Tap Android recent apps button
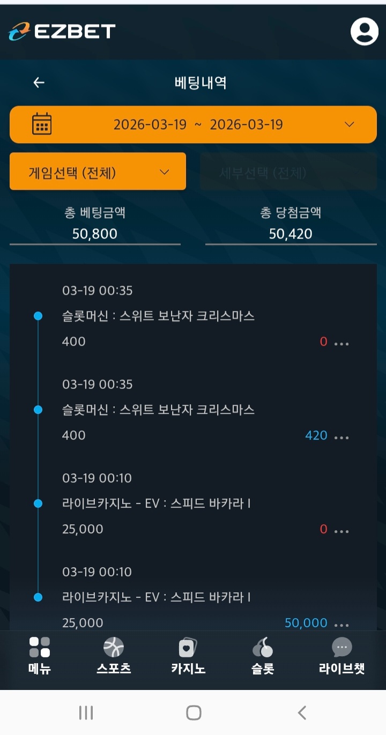Image resolution: width=386 pixels, height=735 pixels. coord(86,712)
